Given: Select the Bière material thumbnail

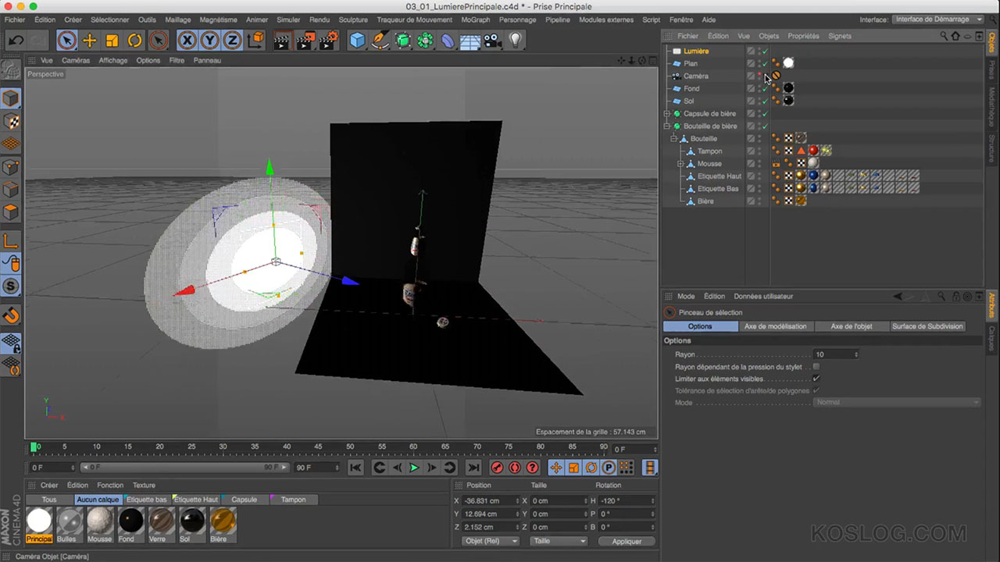Looking at the screenshot, I should (x=222, y=521).
